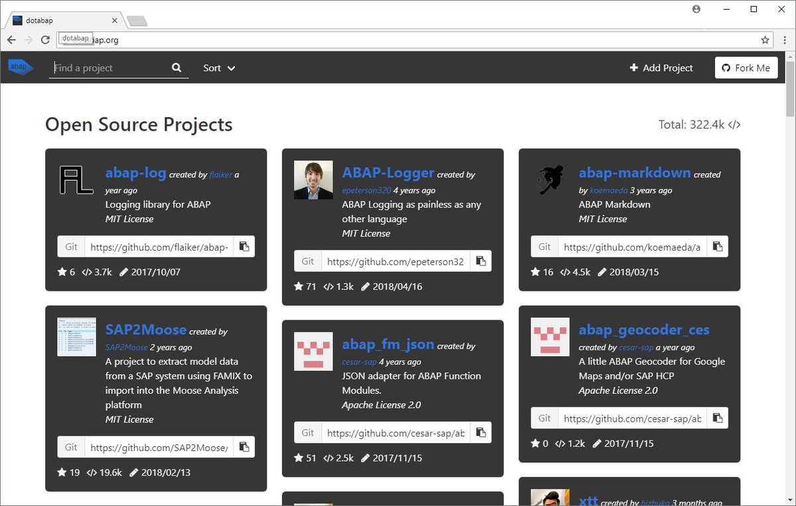Close the dotabap browser tab

pyautogui.click(x=114, y=21)
